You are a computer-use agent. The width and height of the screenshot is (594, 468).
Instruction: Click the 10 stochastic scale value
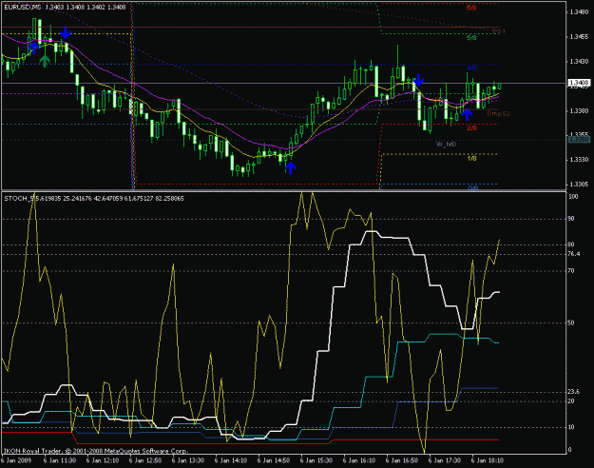(x=571, y=427)
